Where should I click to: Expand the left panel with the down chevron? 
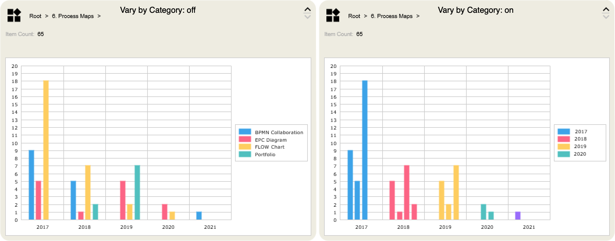(x=307, y=17)
